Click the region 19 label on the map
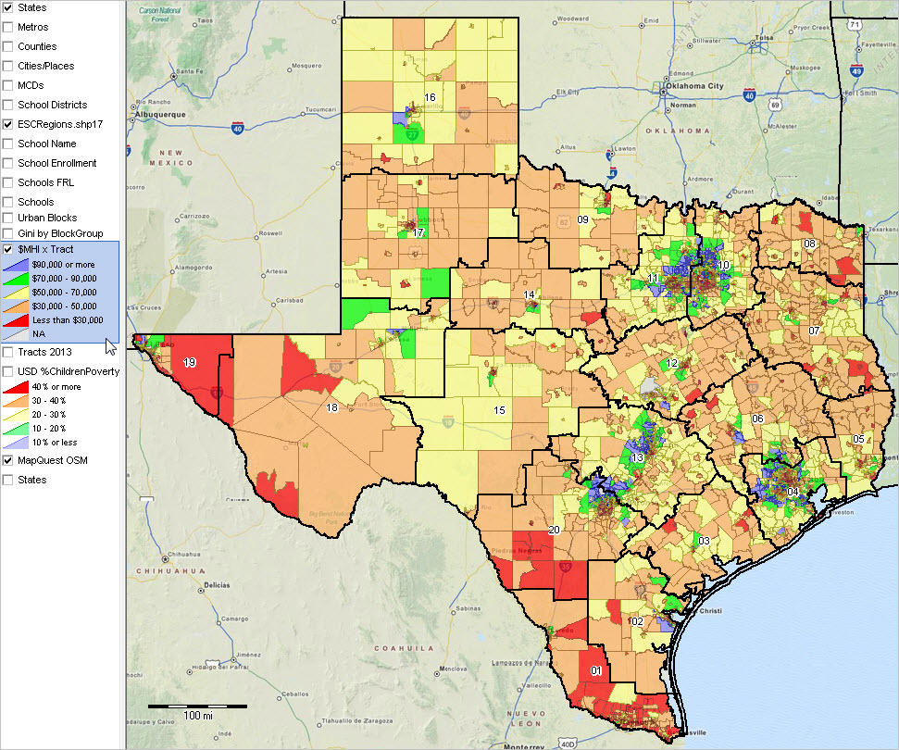This screenshot has height=750, width=899. [x=189, y=362]
